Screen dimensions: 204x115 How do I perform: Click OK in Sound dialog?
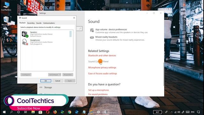[46, 81]
